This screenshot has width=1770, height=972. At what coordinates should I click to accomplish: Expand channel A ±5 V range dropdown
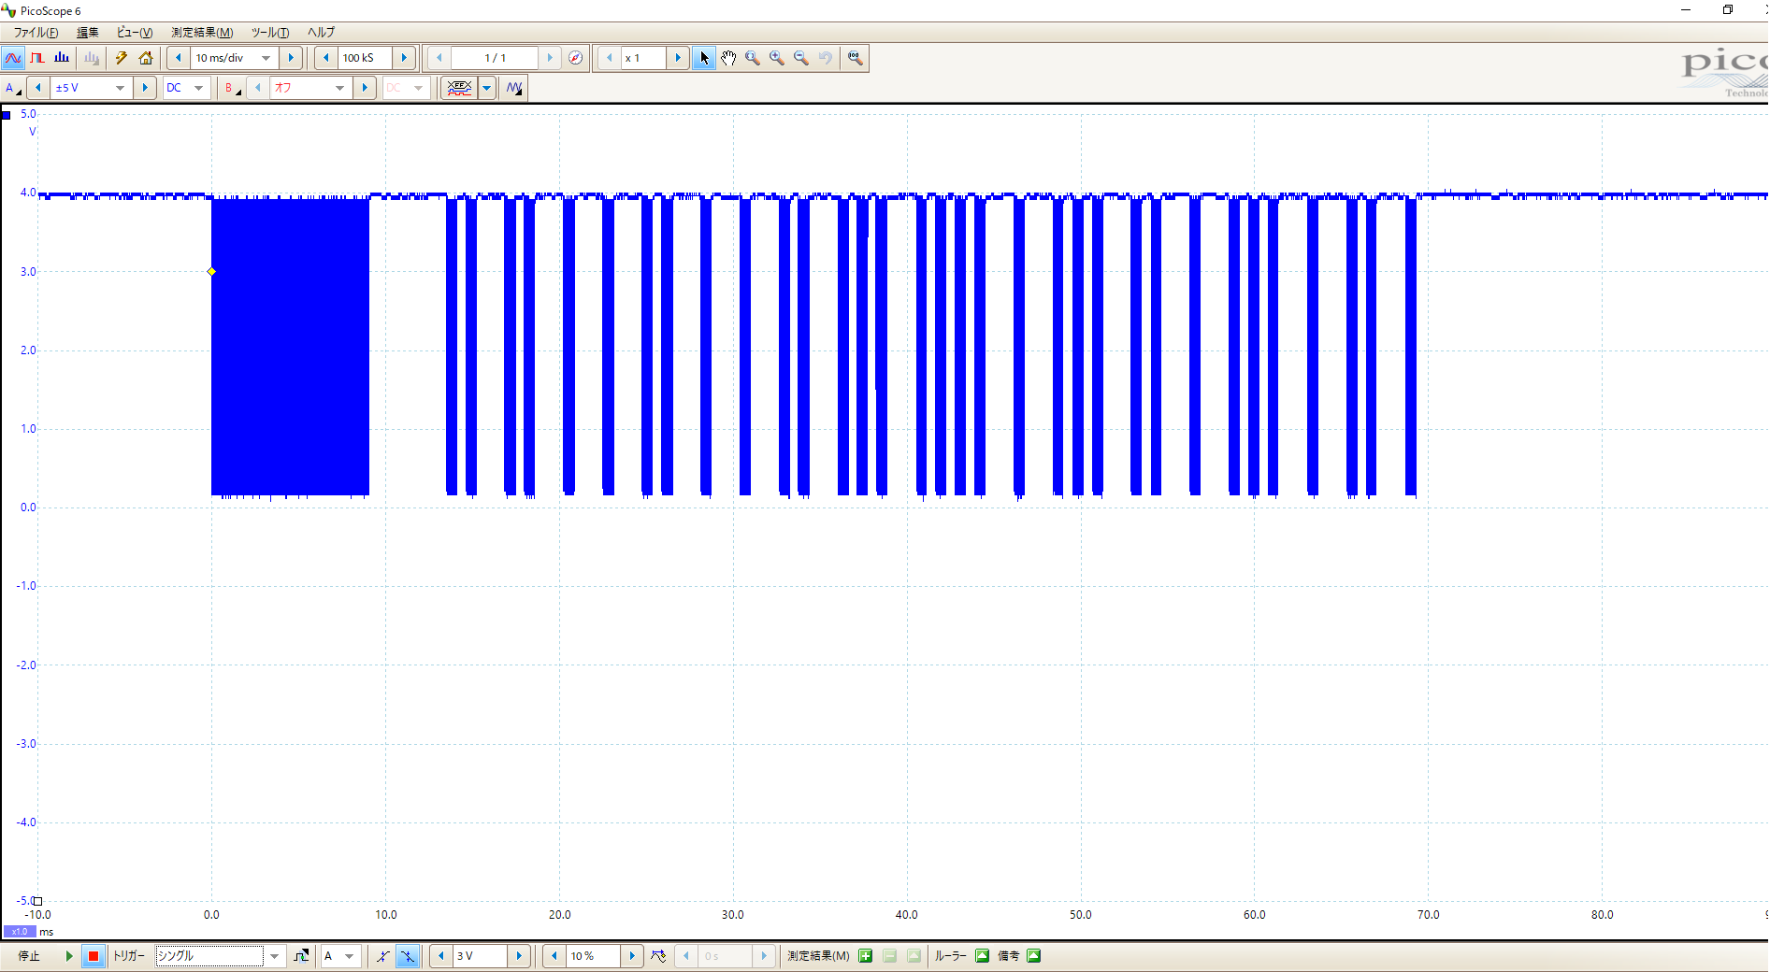pos(120,88)
